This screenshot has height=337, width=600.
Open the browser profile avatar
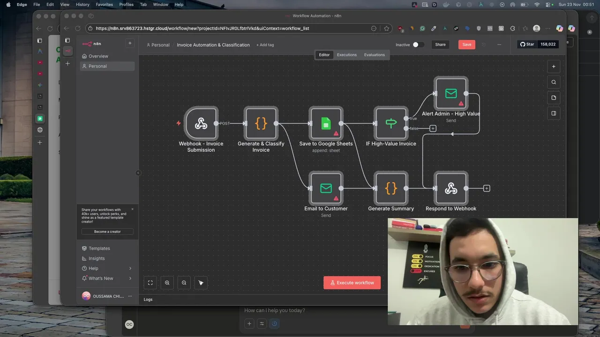click(x=537, y=28)
